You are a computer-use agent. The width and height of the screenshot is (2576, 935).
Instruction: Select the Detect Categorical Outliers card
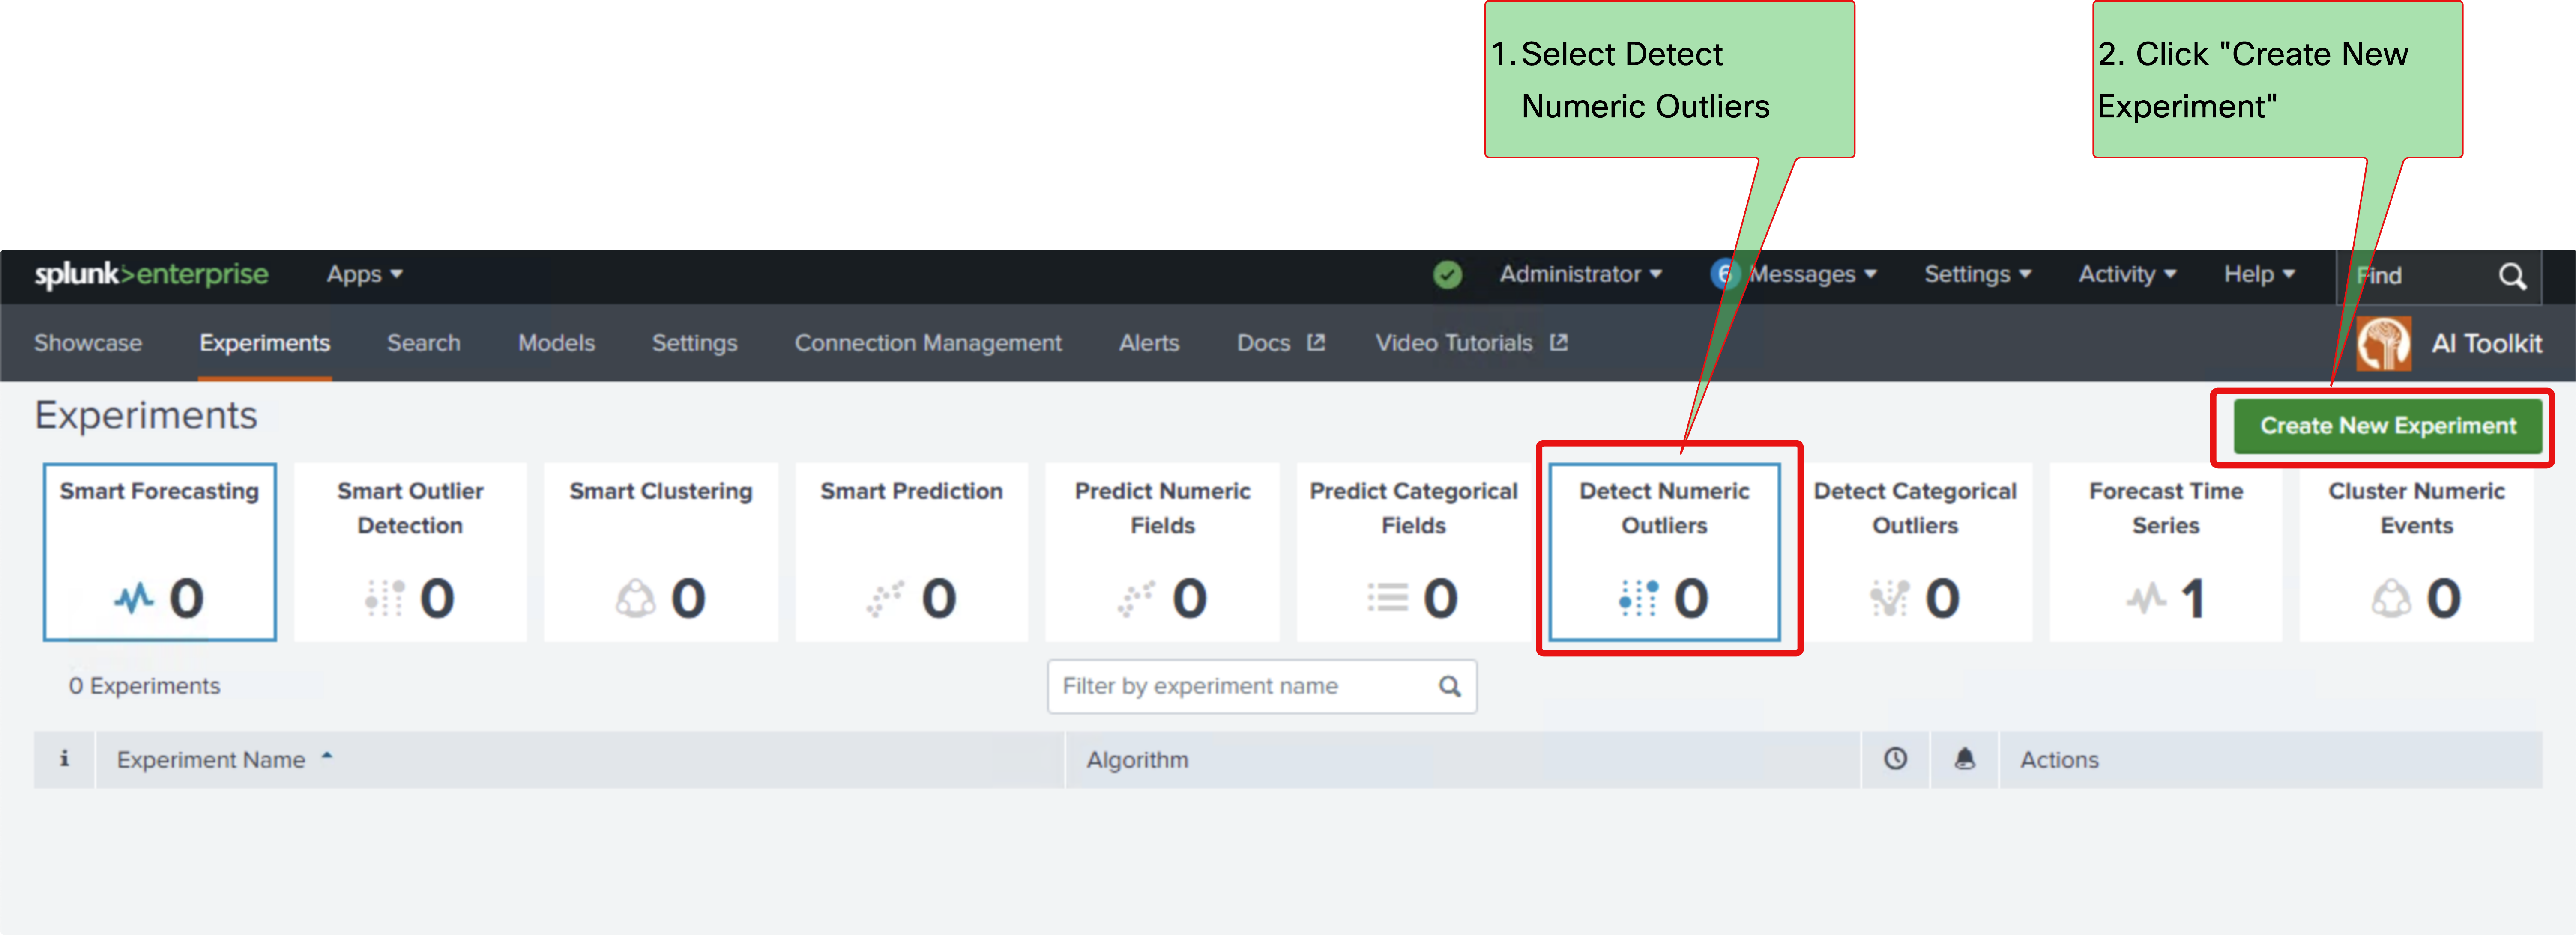[1915, 551]
